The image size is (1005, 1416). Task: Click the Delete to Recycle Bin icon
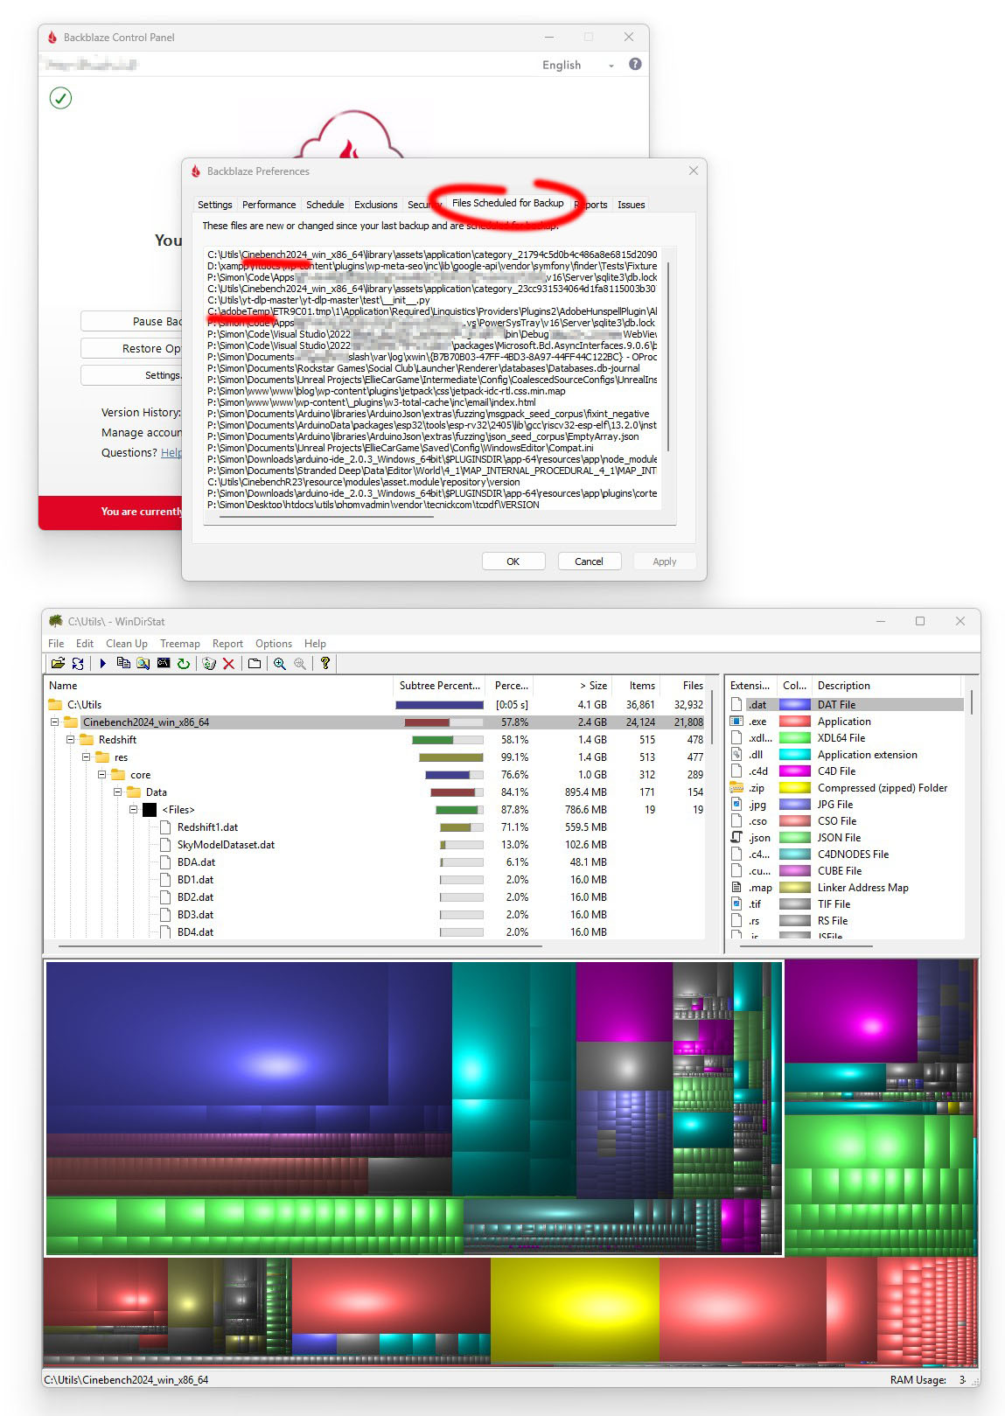(209, 664)
